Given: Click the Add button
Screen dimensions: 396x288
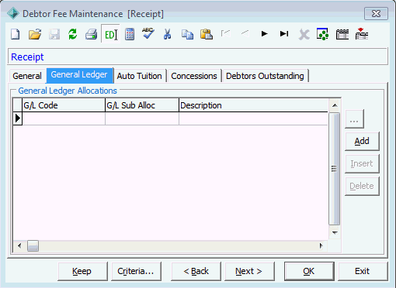Looking at the screenshot, I should (x=362, y=141).
